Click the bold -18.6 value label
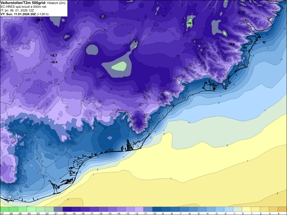Image resolution: width=287 pixels, height=215 pixels. pos(231,44)
